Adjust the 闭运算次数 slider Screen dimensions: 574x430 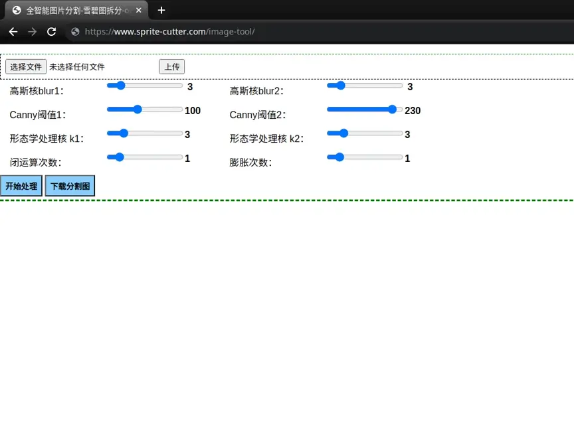pyautogui.click(x=145, y=157)
